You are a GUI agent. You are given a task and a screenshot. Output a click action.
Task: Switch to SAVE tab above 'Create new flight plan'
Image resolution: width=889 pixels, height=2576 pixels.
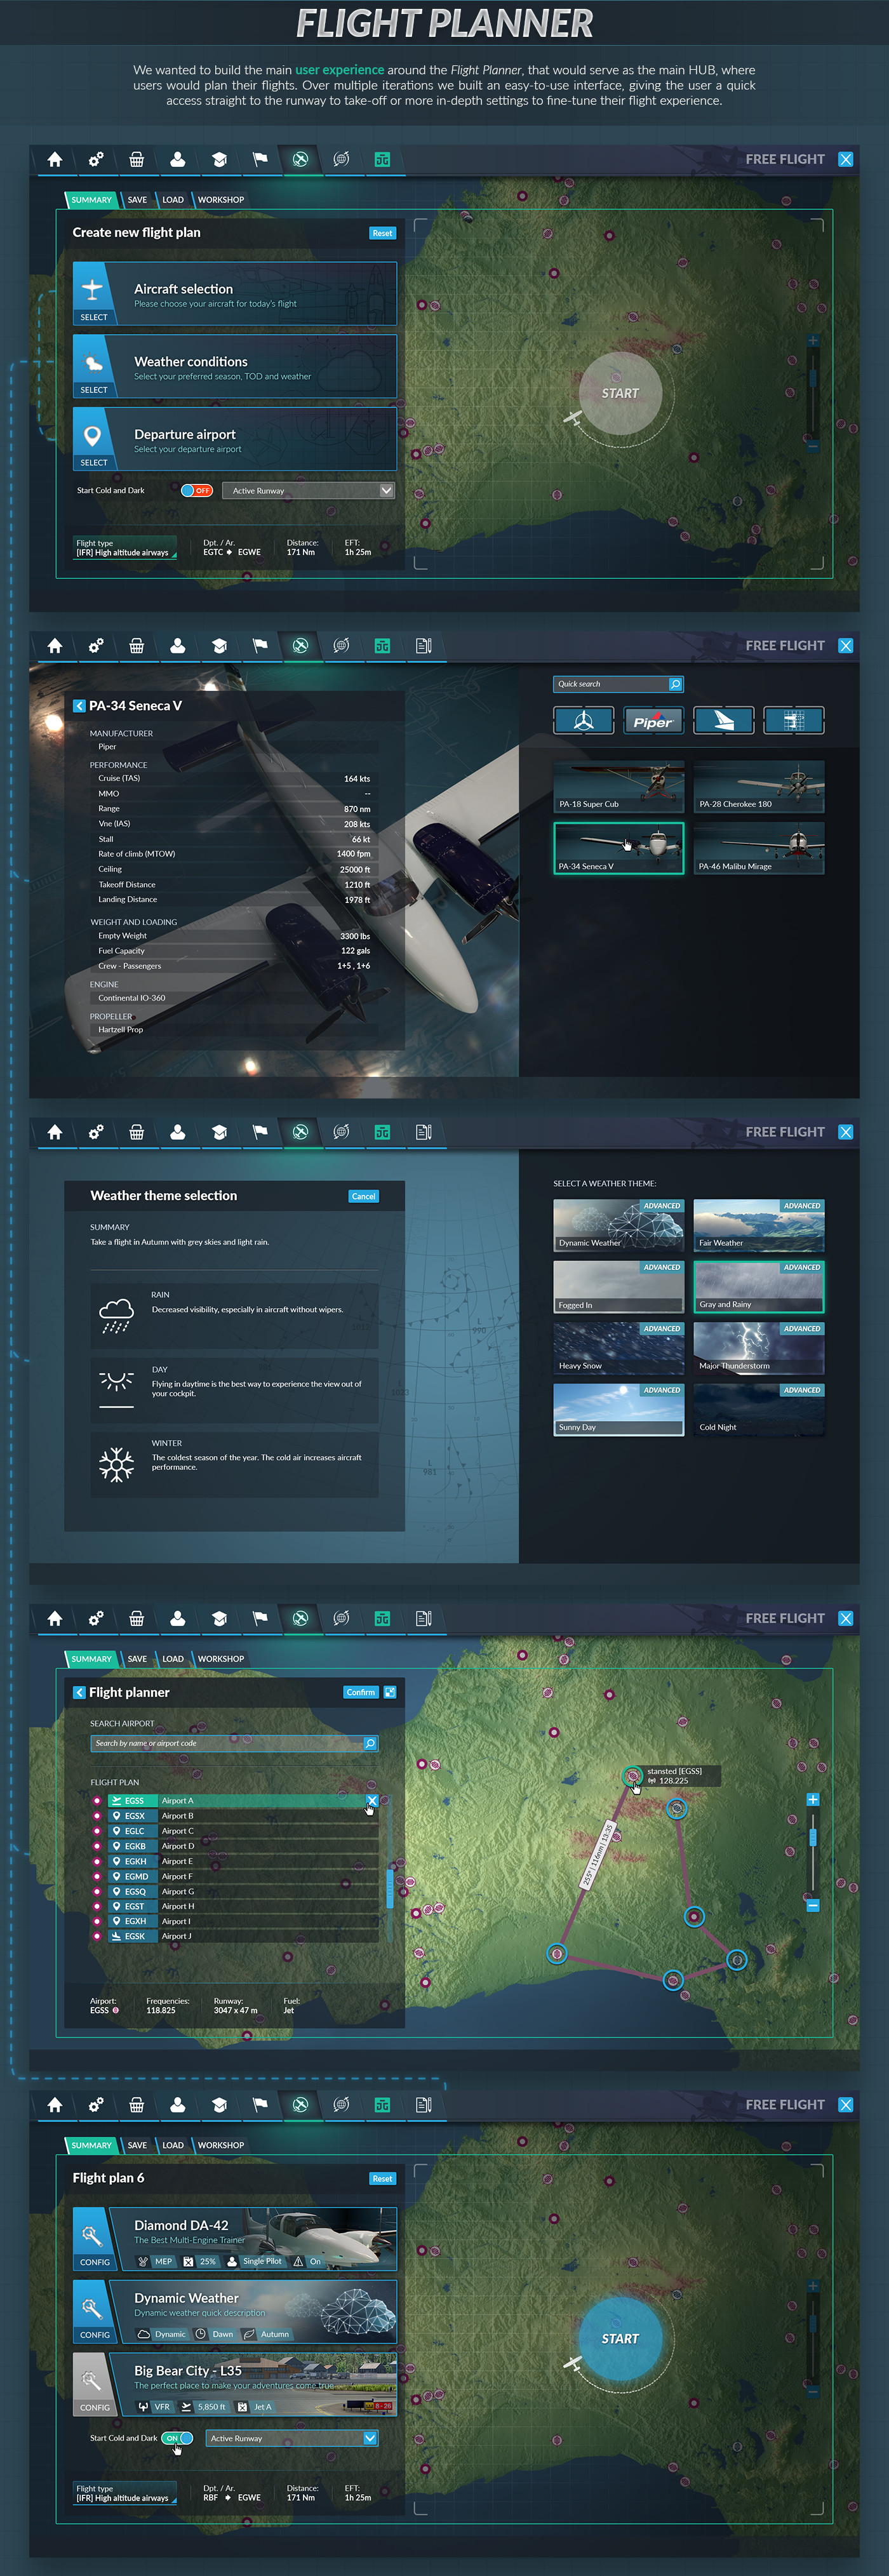(137, 200)
